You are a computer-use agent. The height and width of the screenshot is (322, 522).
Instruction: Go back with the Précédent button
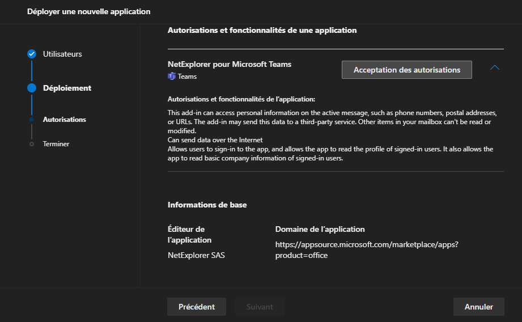coord(196,307)
